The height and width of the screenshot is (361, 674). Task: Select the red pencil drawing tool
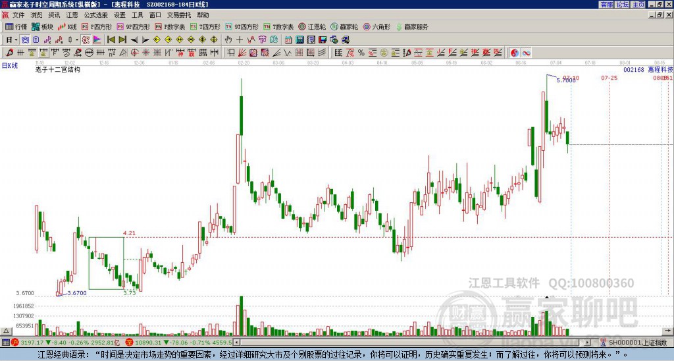click(x=9, y=53)
